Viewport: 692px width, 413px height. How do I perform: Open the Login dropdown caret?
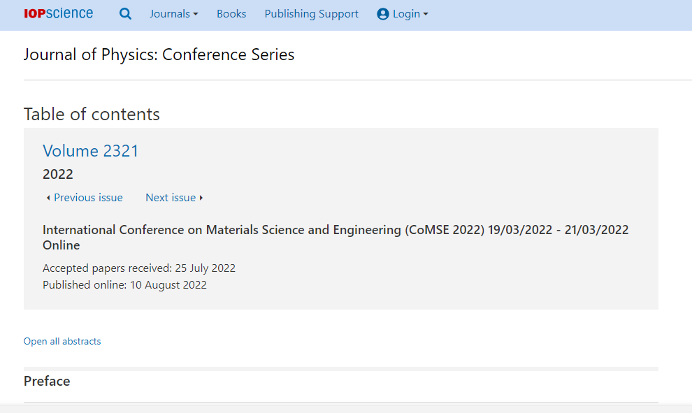point(426,15)
